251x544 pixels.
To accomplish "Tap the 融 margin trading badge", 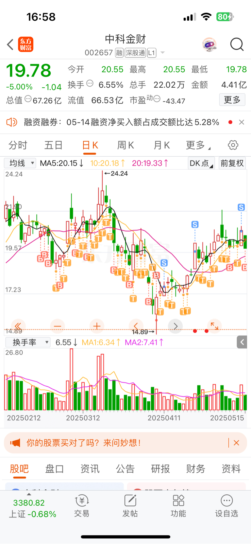I will (x=119, y=53).
